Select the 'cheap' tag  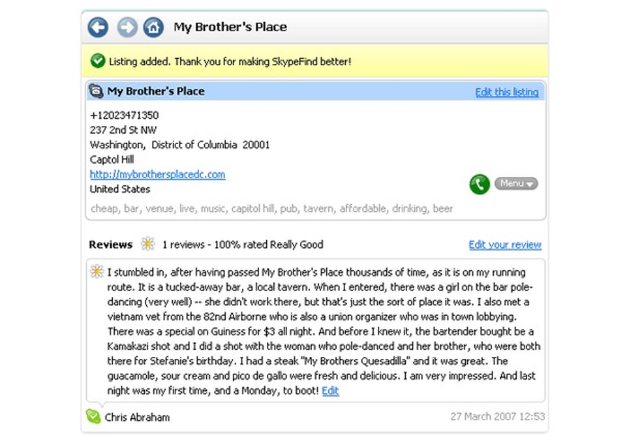[x=104, y=209]
